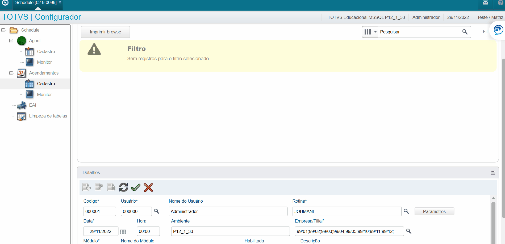Select Cadastro under Agendamentos

(46, 84)
